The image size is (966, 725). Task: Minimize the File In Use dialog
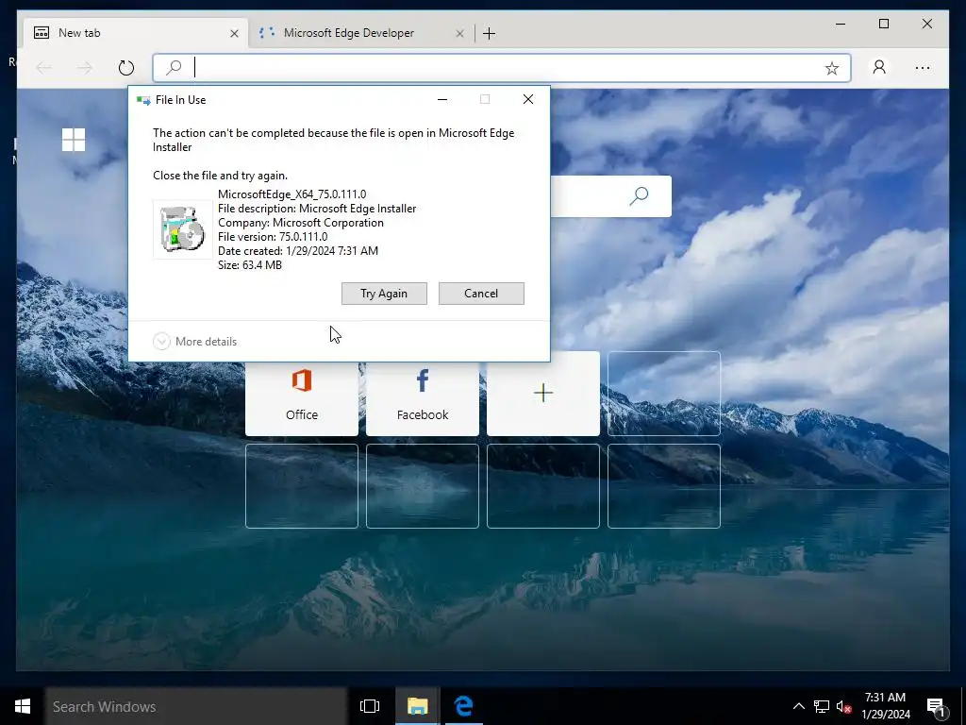(x=441, y=99)
